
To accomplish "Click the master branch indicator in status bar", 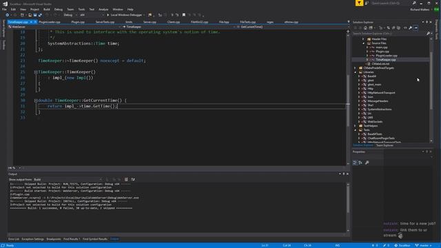I will 423,245.
